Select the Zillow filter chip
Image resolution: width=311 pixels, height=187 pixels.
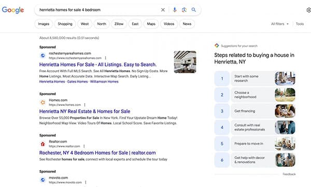pos(119,24)
